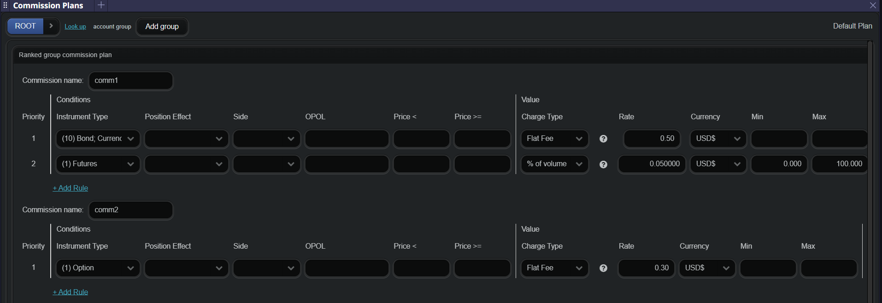Click the drag handle icon beside Commission Plans title
Viewport: 882px width, 303px height.
(x=6, y=6)
